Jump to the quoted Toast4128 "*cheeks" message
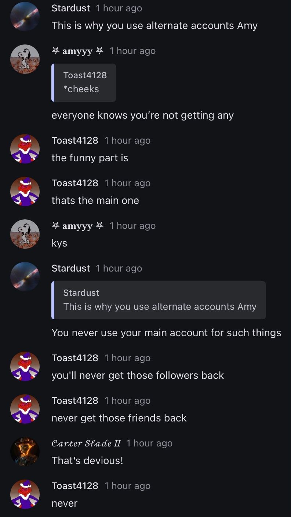 pyautogui.click(x=84, y=82)
